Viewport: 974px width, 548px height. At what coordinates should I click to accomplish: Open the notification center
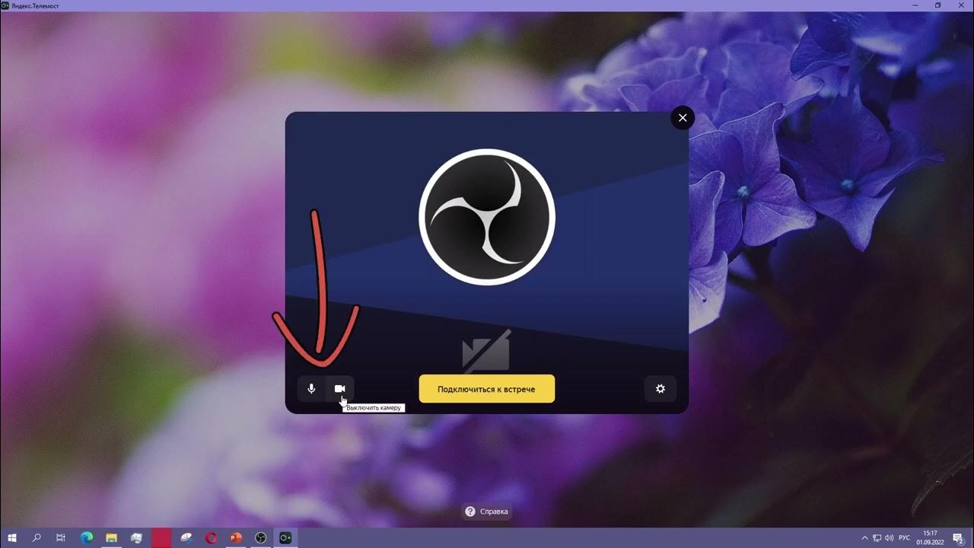tap(959, 538)
